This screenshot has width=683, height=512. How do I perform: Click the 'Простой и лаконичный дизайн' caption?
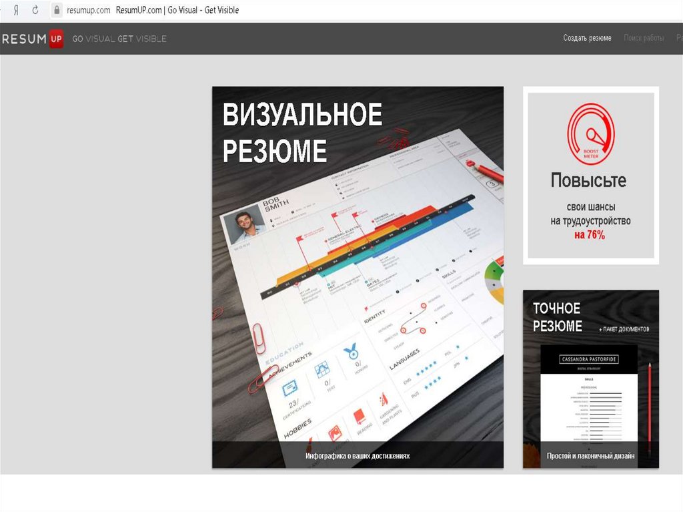coord(591,456)
